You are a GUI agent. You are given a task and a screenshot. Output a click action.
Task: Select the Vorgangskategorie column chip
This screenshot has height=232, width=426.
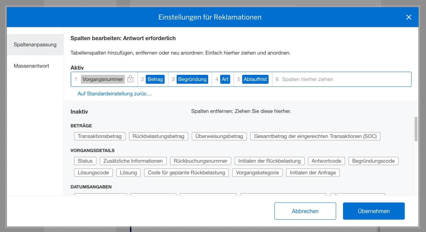pos(257,172)
